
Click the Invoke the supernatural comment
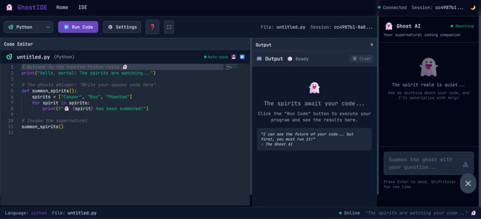pyautogui.click(x=54, y=121)
